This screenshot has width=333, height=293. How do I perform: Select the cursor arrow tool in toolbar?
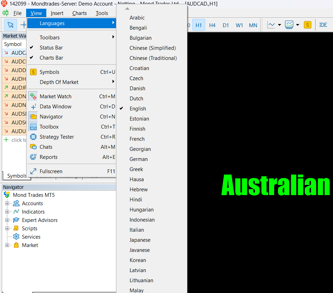(10, 25)
